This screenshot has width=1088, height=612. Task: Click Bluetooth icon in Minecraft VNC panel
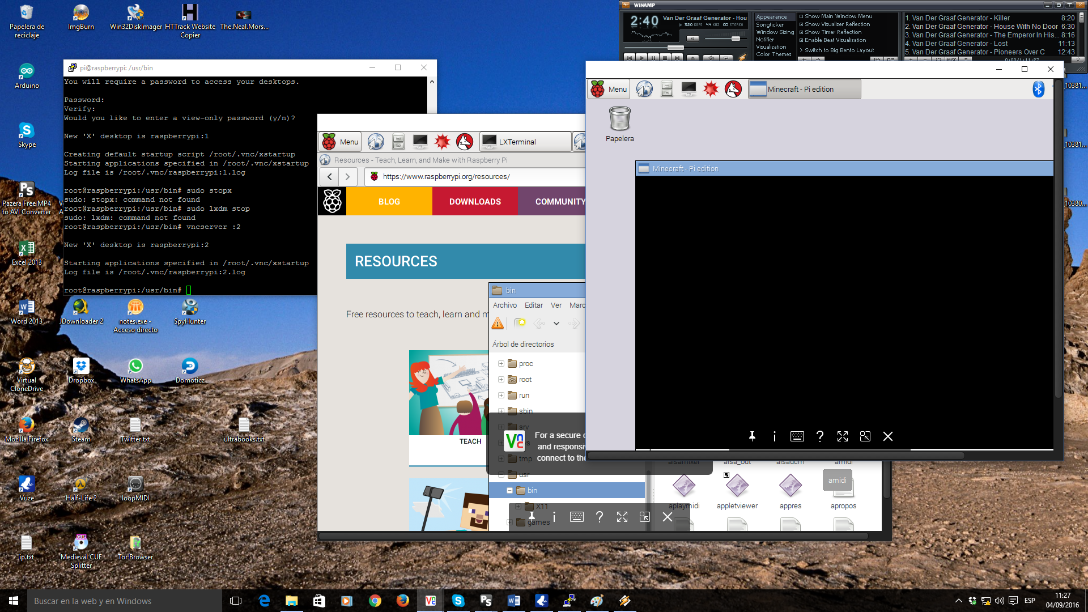[x=1038, y=89]
